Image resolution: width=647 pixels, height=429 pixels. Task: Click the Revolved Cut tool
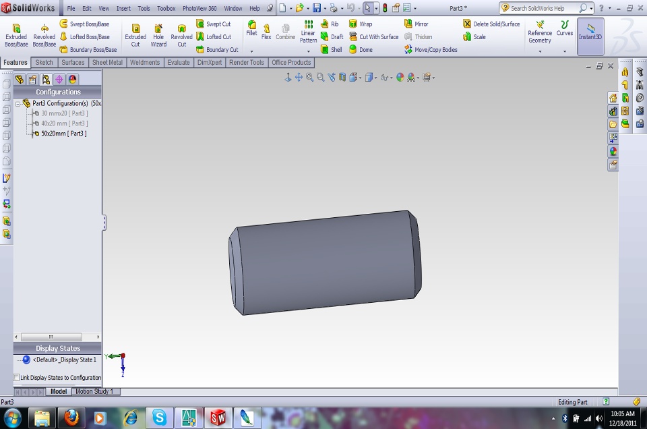(x=181, y=35)
